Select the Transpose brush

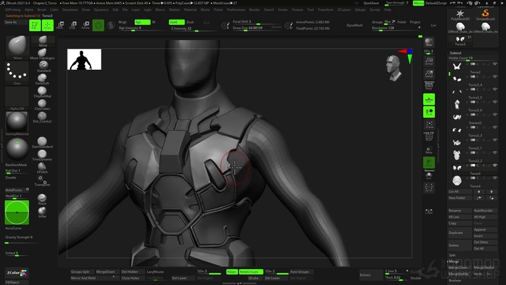point(42,181)
